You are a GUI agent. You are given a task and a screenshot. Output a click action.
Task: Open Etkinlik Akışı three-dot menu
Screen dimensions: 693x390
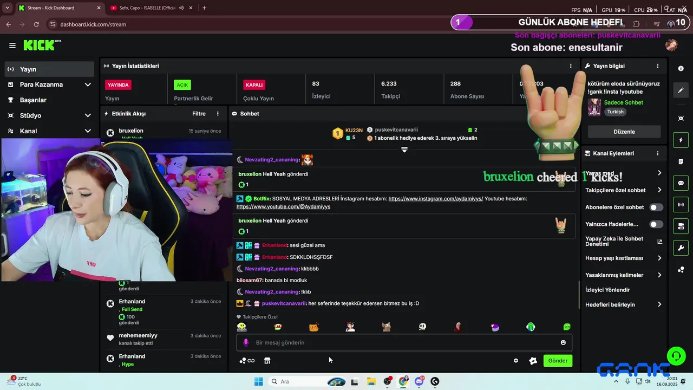pos(218,114)
